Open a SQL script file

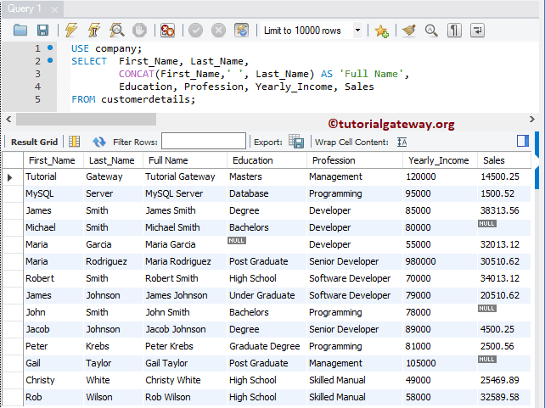click(20, 31)
